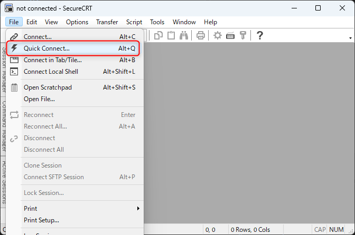Open the File menu

[14, 22]
